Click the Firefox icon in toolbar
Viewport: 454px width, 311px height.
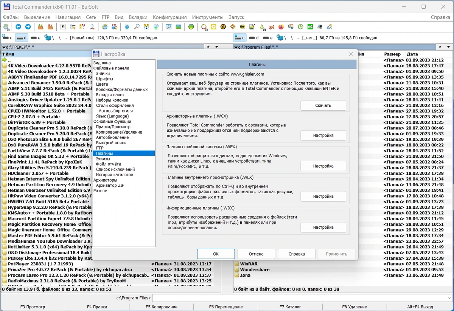click(281, 27)
